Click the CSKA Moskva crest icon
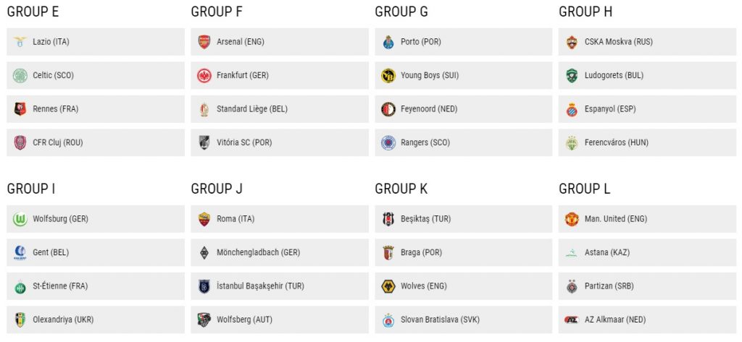 click(x=572, y=42)
